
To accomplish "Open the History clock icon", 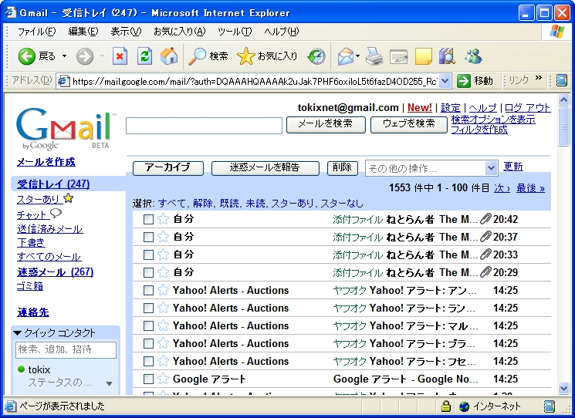I will 316,56.
